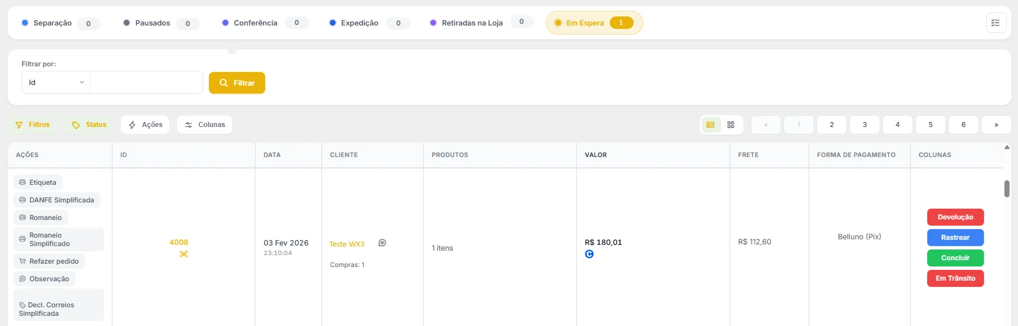Go to page 4
The height and width of the screenshot is (326, 1018).
(898, 125)
